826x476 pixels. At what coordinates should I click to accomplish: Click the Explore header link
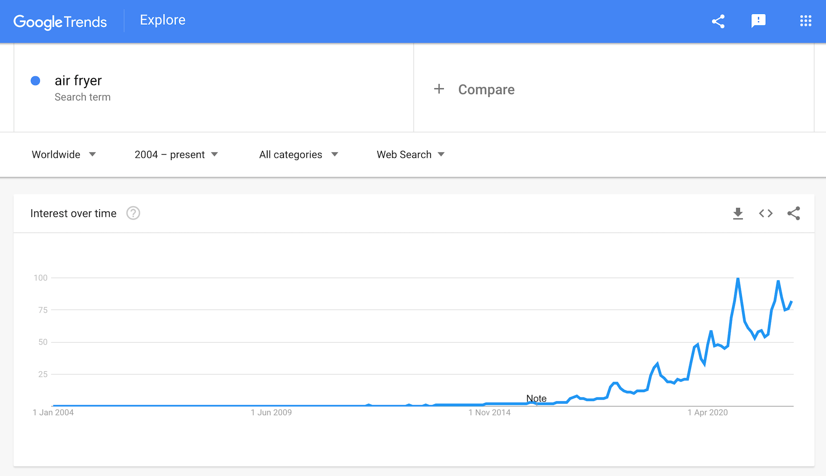[x=163, y=20]
